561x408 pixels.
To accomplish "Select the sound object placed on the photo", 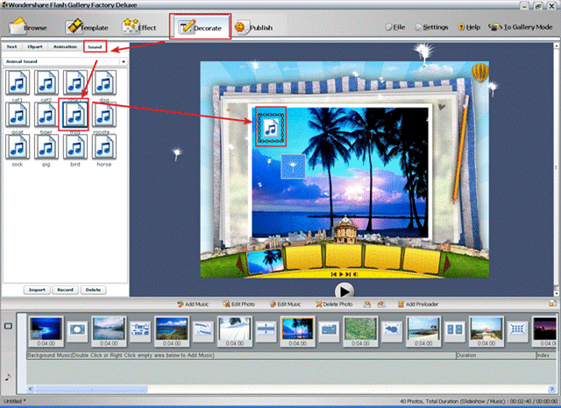I will [x=271, y=128].
